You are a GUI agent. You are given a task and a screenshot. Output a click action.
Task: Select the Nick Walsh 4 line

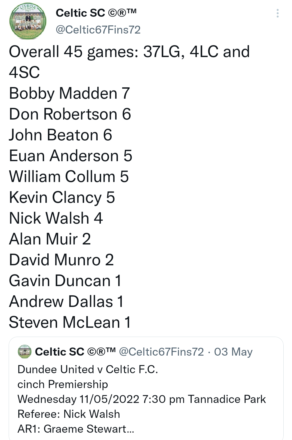56,218
